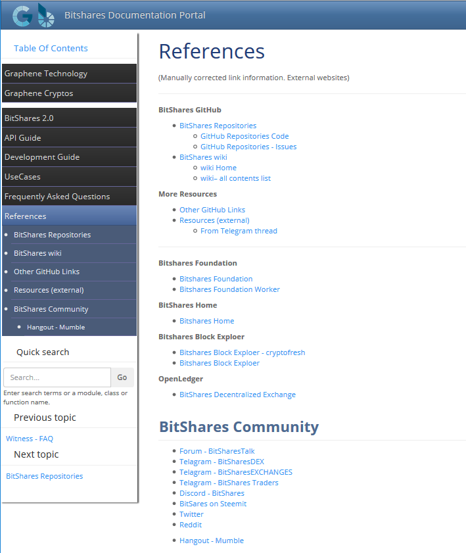The height and width of the screenshot is (553, 466).
Task: Open the Reddit community link
Action: [191, 525]
